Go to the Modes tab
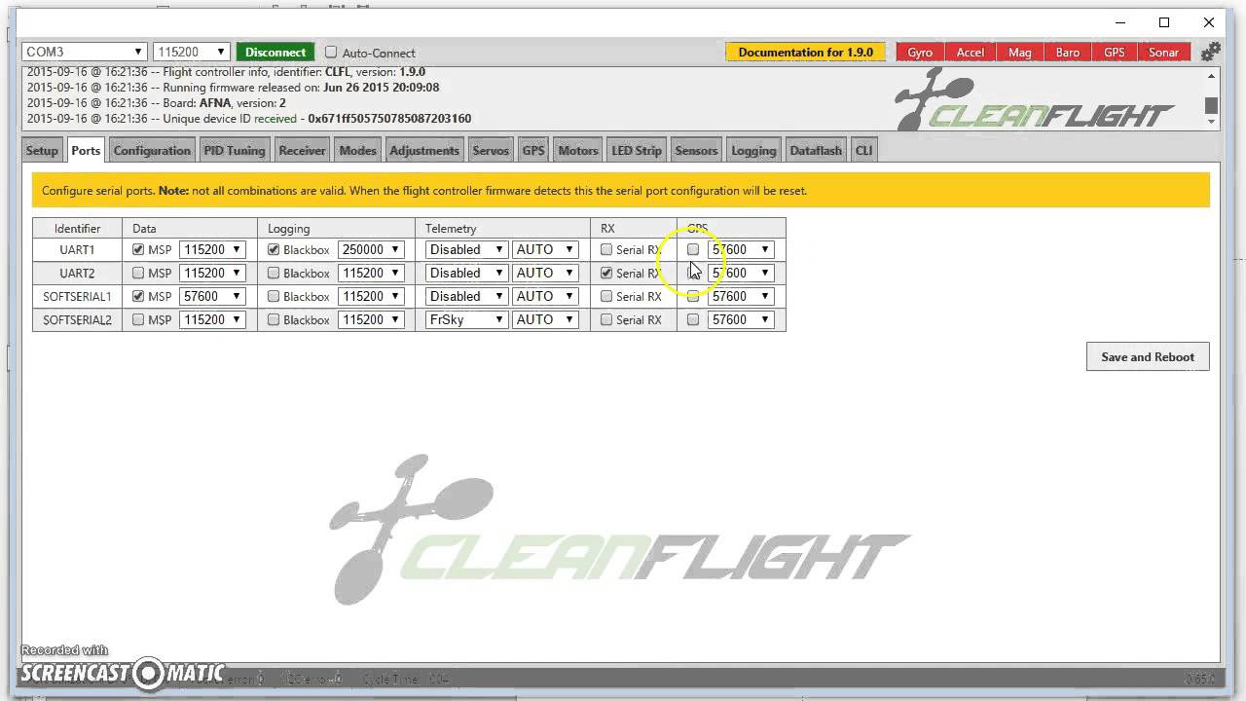Screen dimensions: 1246x701 coord(357,151)
